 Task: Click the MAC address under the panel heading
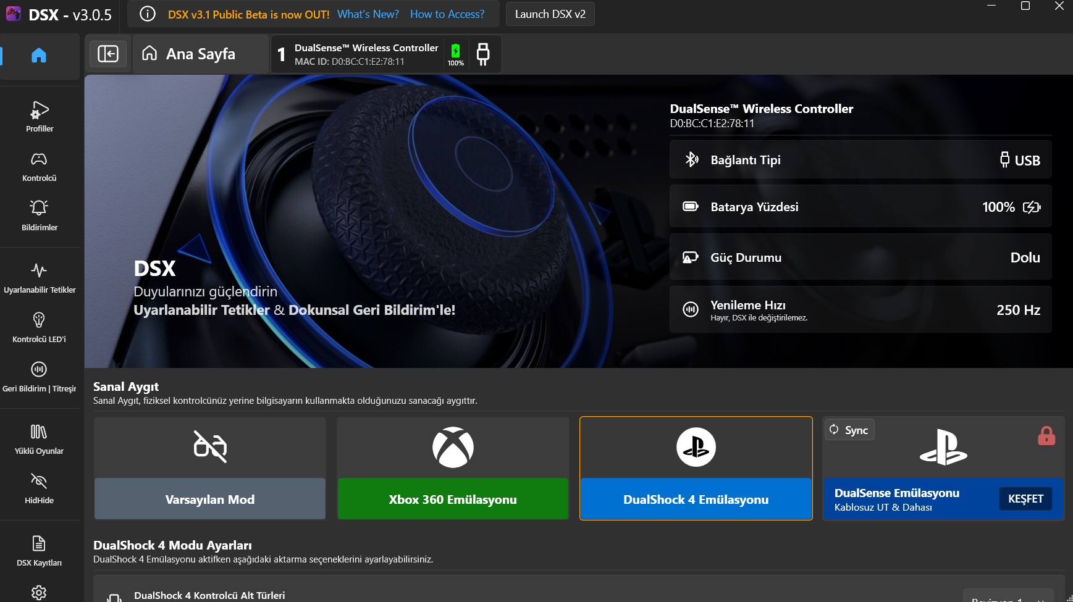(712, 123)
